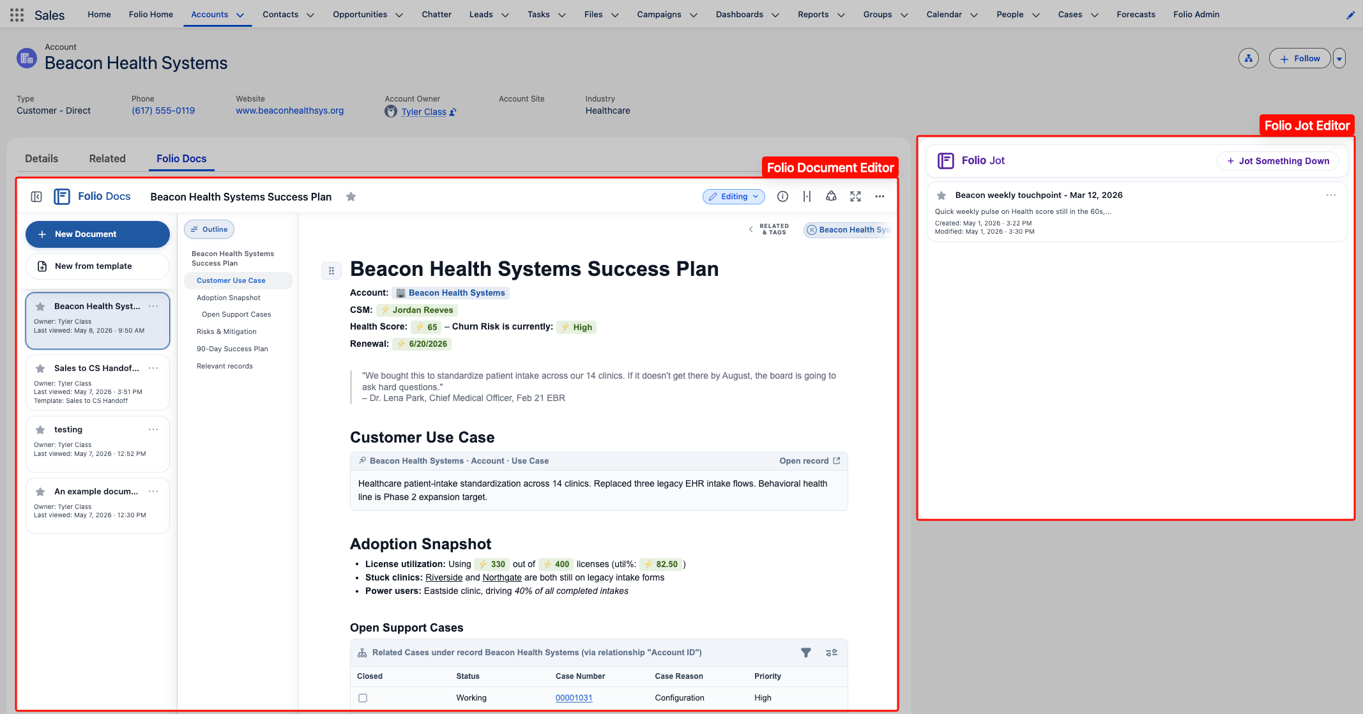Open options menu on Beacon weekly touchpoint jot
The width and height of the screenshot is (1363, 714).
pyautogui.click(x=1331, y=195)
